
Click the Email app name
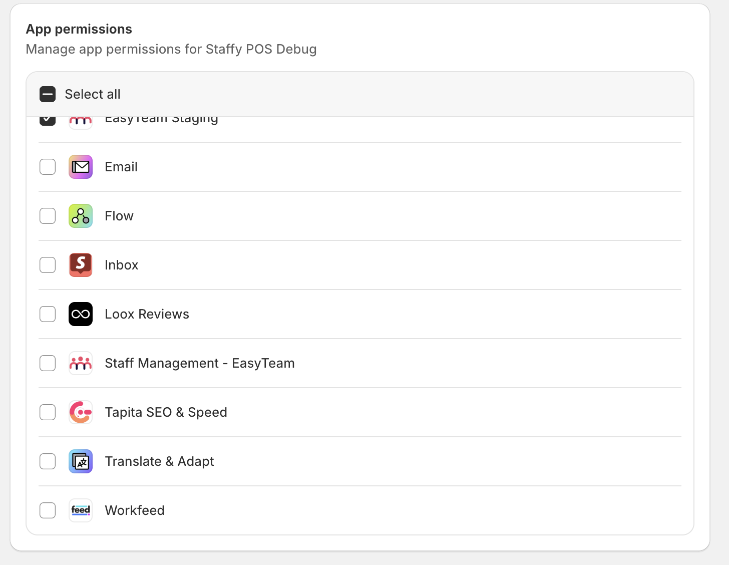121,167
